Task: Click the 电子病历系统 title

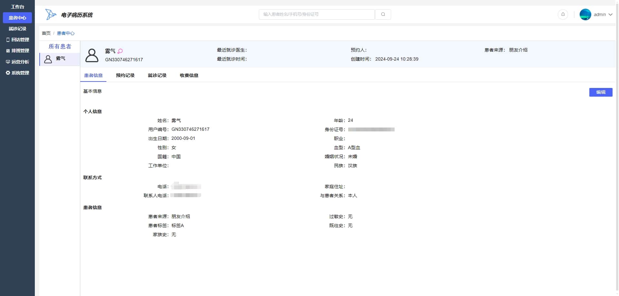Action: pyautogui.click(x=77, y=15)
